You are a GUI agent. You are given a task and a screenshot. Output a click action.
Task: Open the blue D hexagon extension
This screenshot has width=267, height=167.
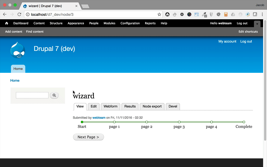pyautogui.click(x=248, y=15)
